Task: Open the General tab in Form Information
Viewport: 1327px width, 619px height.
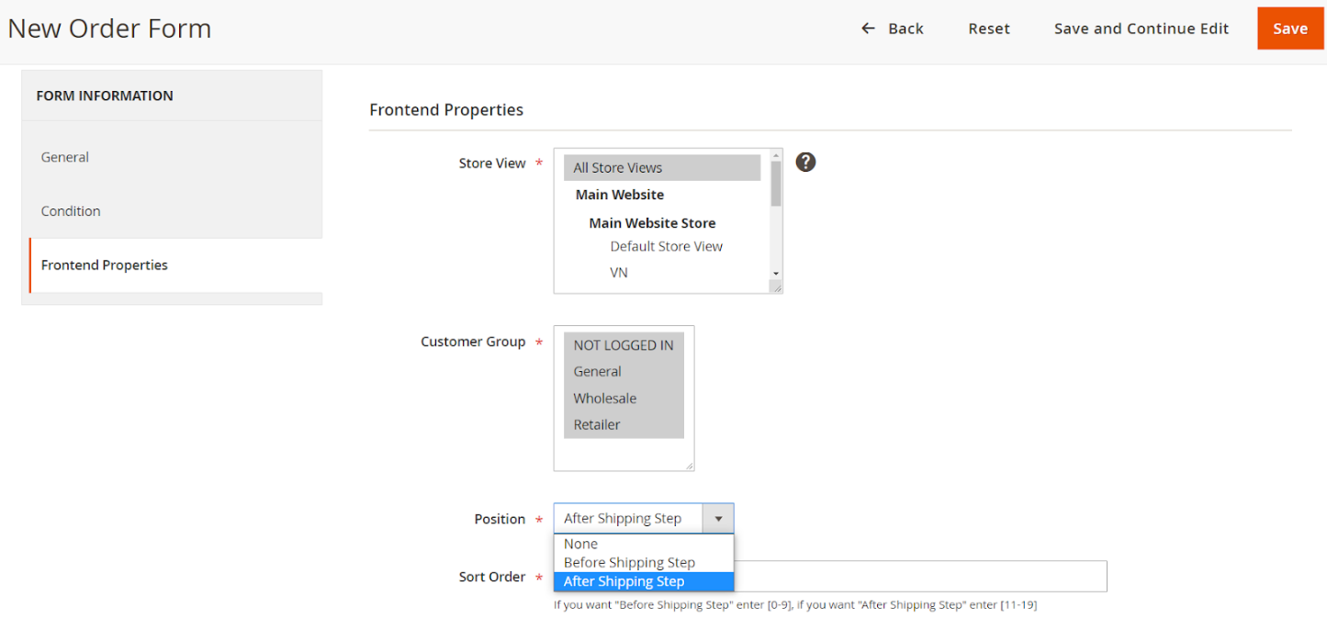Action: point(65,157)
